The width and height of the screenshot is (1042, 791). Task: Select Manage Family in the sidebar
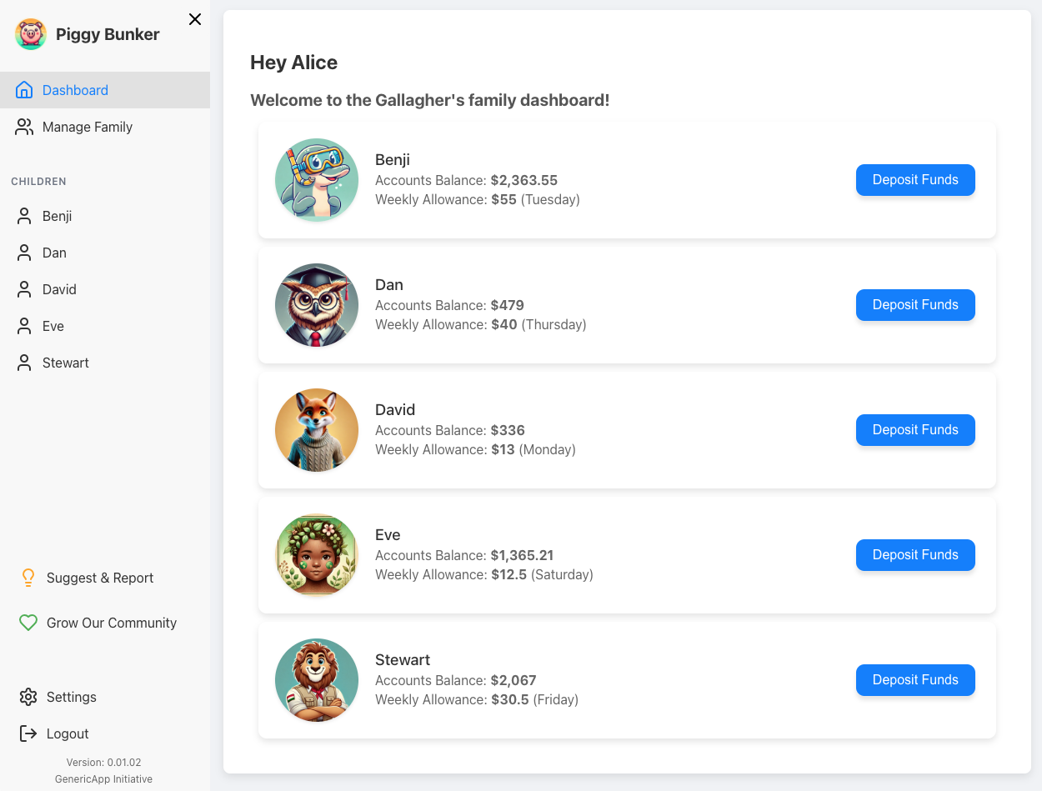(87, 127)
